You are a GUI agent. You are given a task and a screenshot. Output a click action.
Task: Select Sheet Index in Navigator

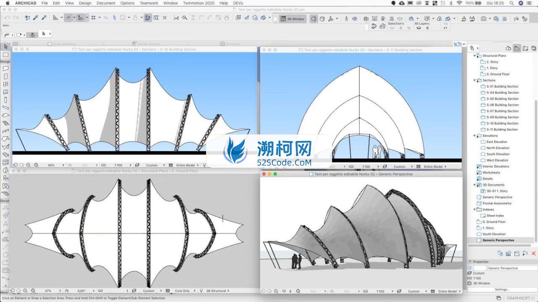click(x=495, y=216)
